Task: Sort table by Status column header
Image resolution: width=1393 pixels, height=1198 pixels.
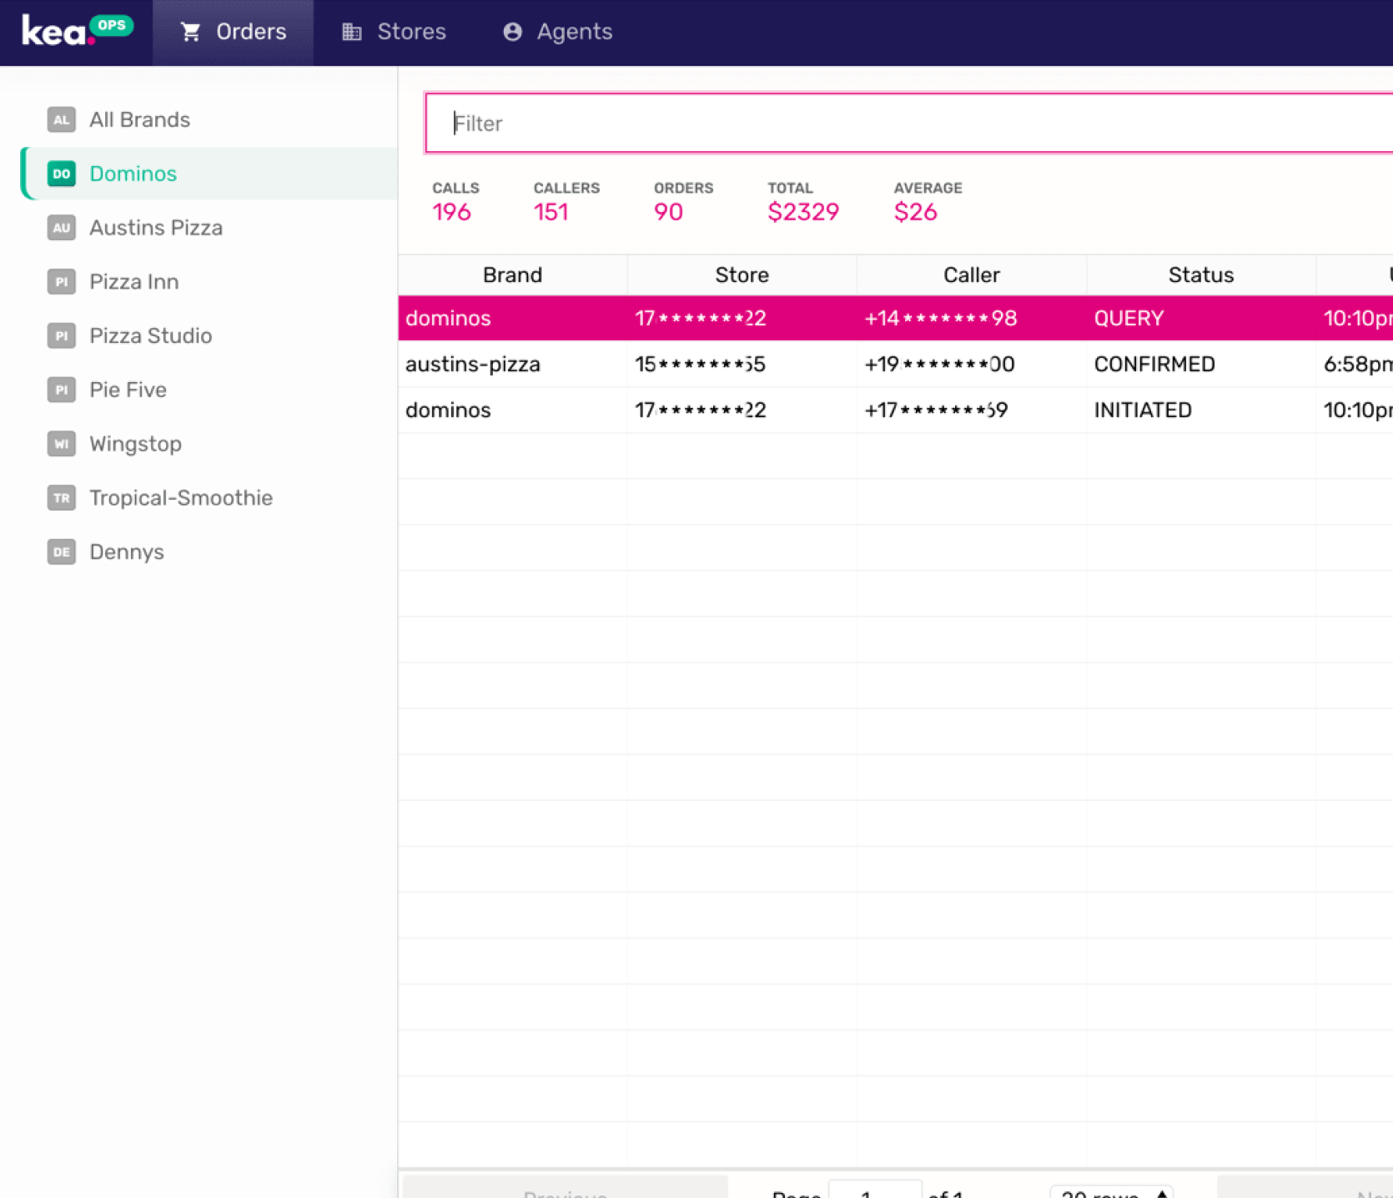Action: pos(1200,275)
